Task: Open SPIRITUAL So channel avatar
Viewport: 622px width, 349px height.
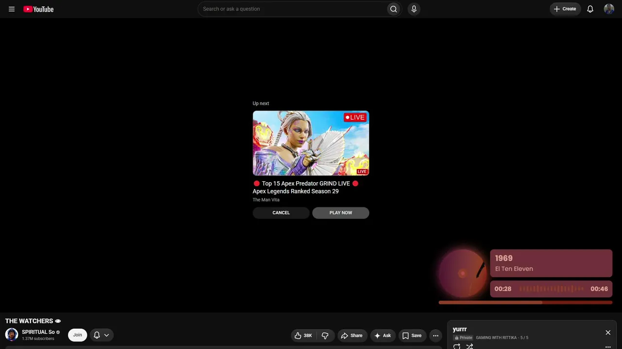Action: pyautogui.click(x=12, y=334)
